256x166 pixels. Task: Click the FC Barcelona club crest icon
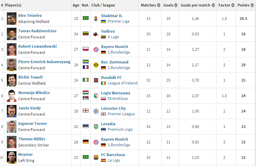click(95, 157)
